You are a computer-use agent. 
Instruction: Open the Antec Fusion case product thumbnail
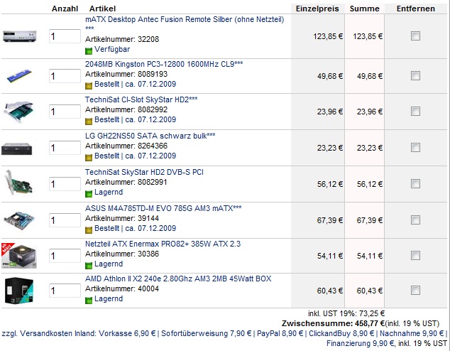click(19, 36)
